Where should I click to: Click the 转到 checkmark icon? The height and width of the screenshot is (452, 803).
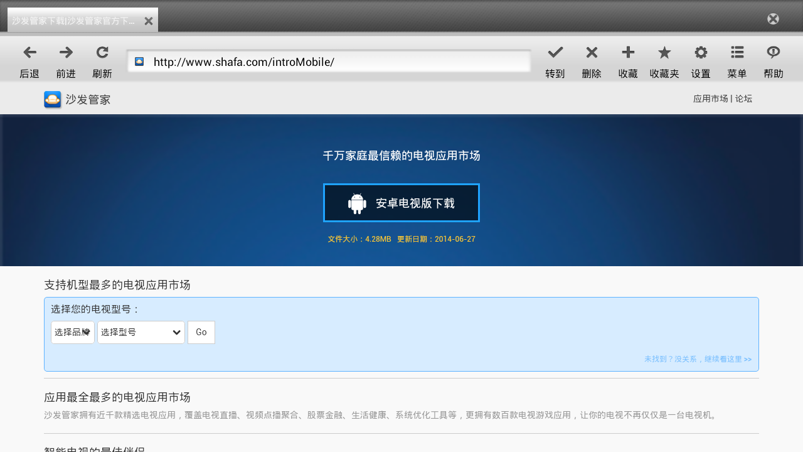(x=555, y=53)
